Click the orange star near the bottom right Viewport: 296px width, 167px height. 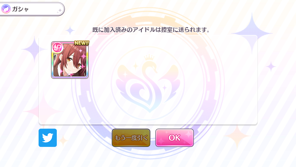pyautogui.click(x=237, y=136)
